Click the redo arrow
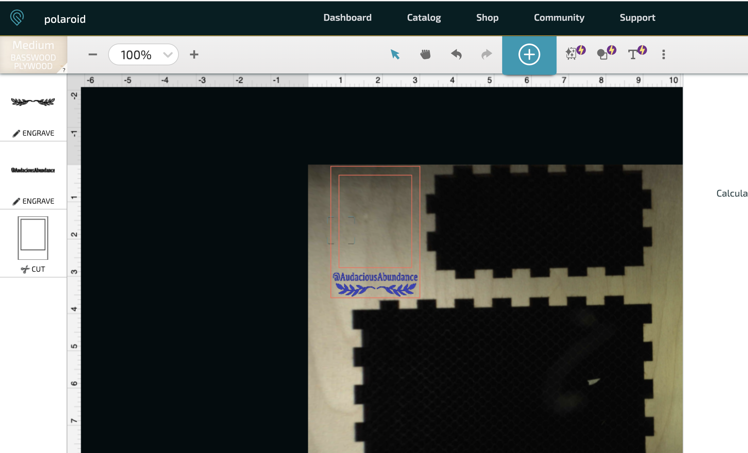 486,54
